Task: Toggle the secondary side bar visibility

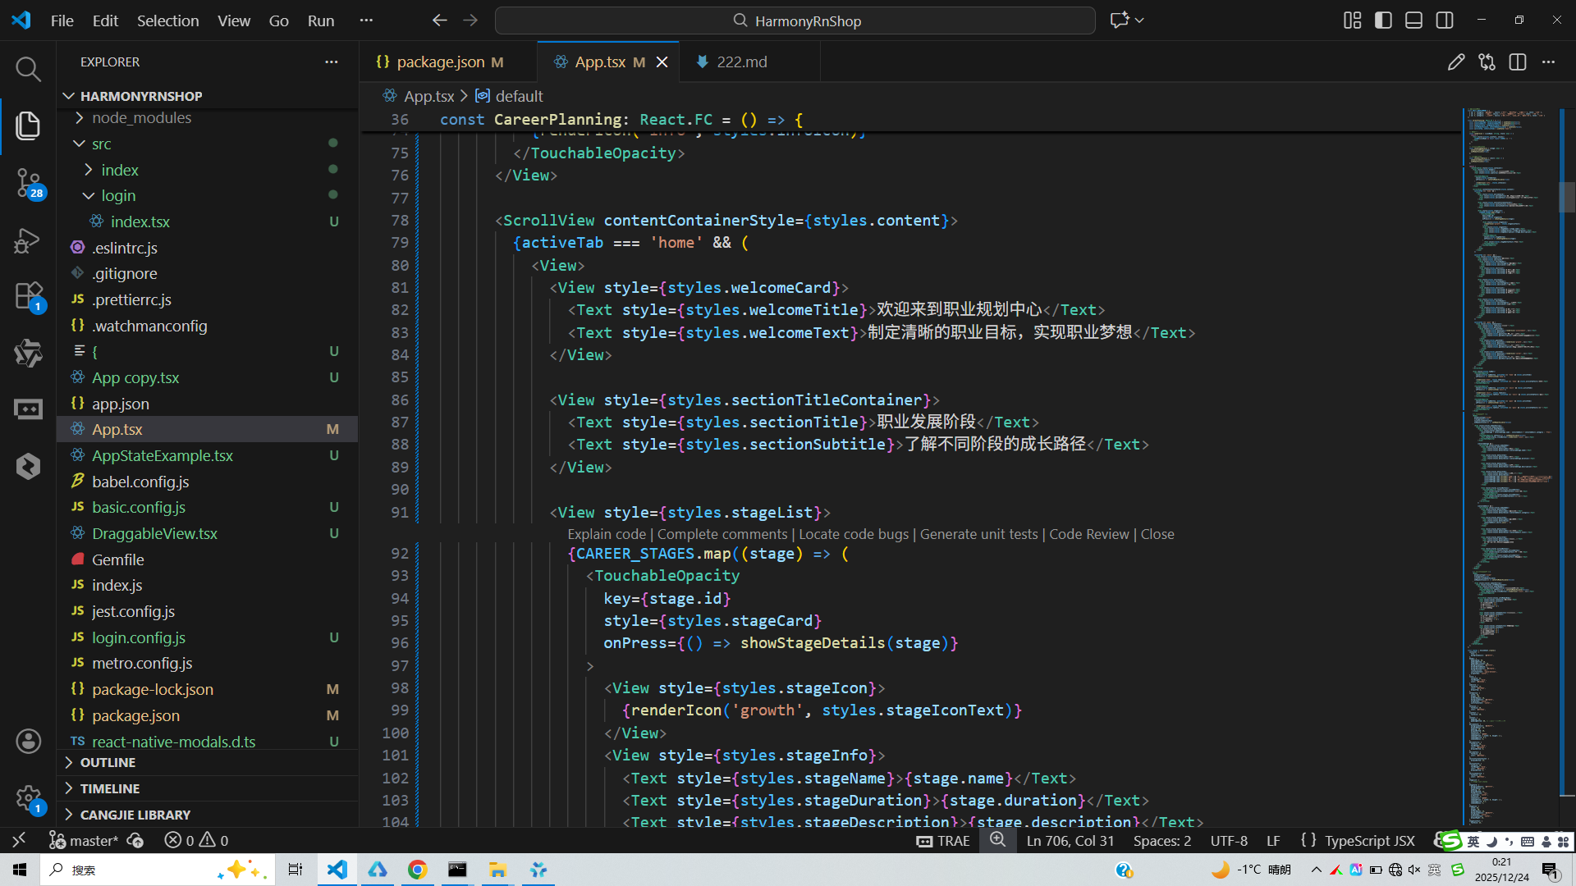Action: [x=1445, y=21]
